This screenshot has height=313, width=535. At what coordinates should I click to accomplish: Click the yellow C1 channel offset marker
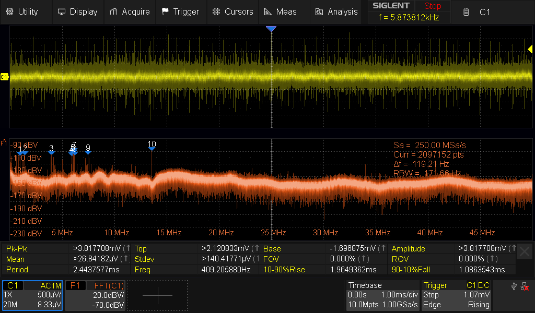coord(4,77)
